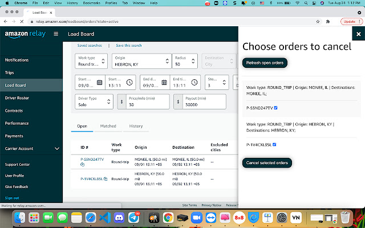Screen dimensions: 365x228
Task: Switch to the Open orders tab
Action: 82,126
